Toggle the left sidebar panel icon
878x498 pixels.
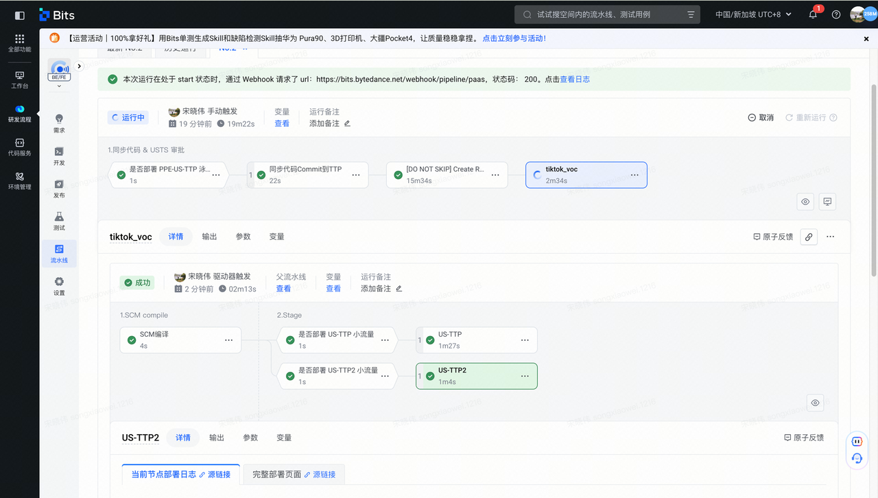tap(19, 14)
